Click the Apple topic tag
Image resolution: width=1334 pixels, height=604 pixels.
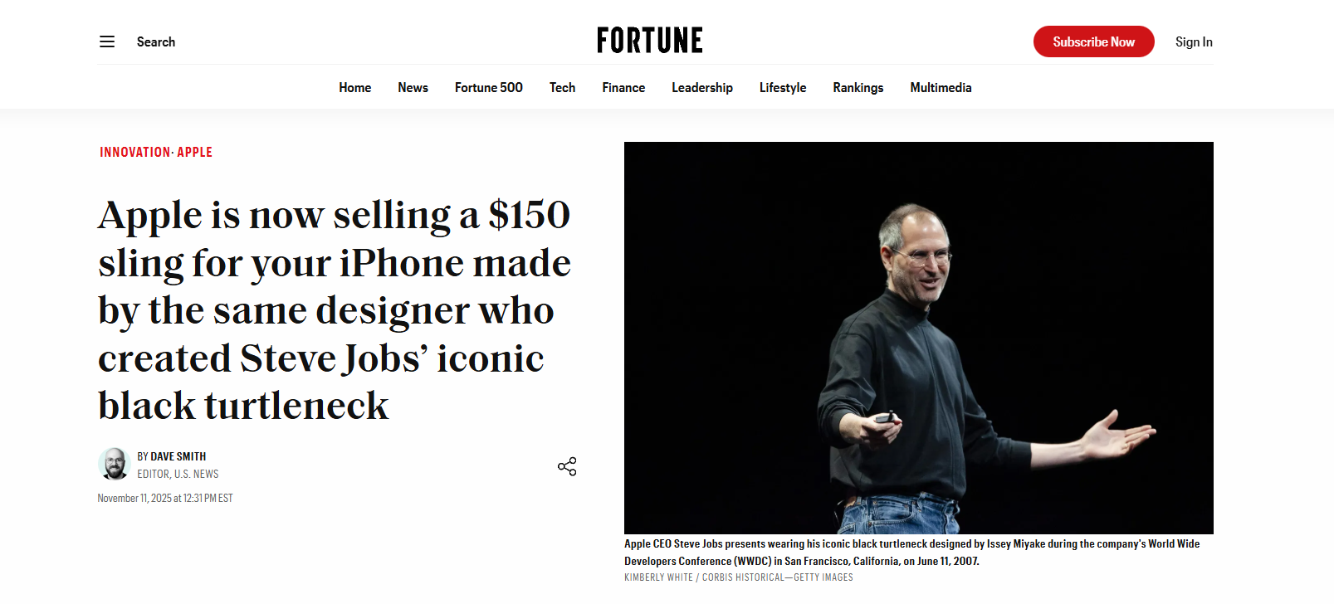[194, 152]
